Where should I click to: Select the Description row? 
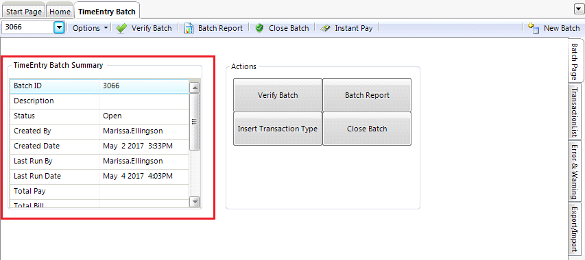(x=99, y=101)
